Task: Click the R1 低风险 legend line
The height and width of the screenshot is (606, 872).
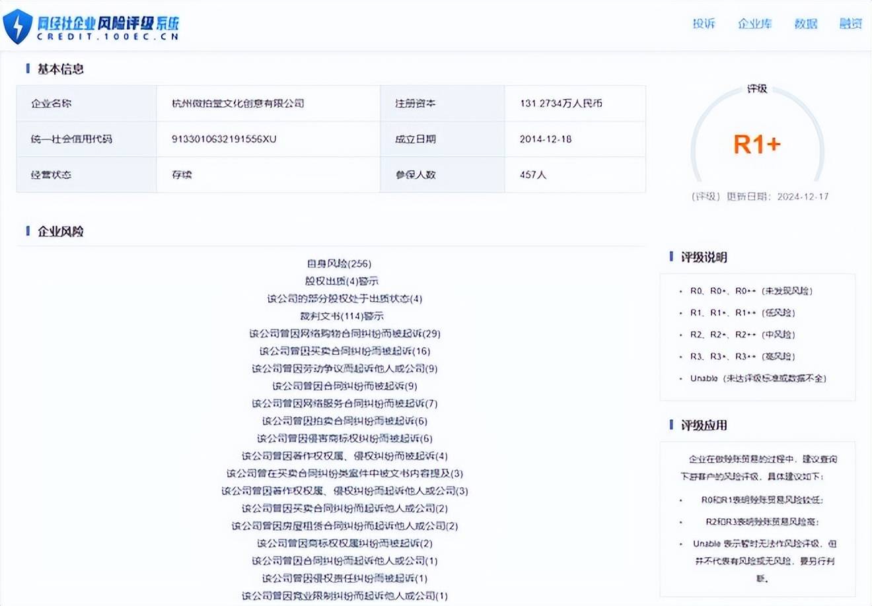Action: (x=743, y=313)
